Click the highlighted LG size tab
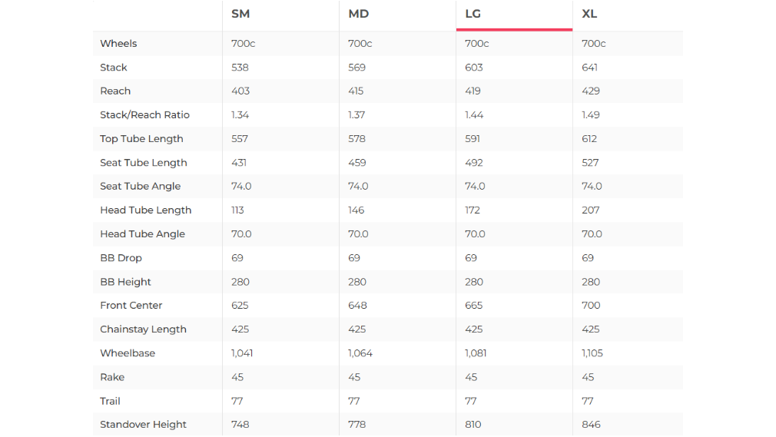776x437 pixels. (474, 14)
